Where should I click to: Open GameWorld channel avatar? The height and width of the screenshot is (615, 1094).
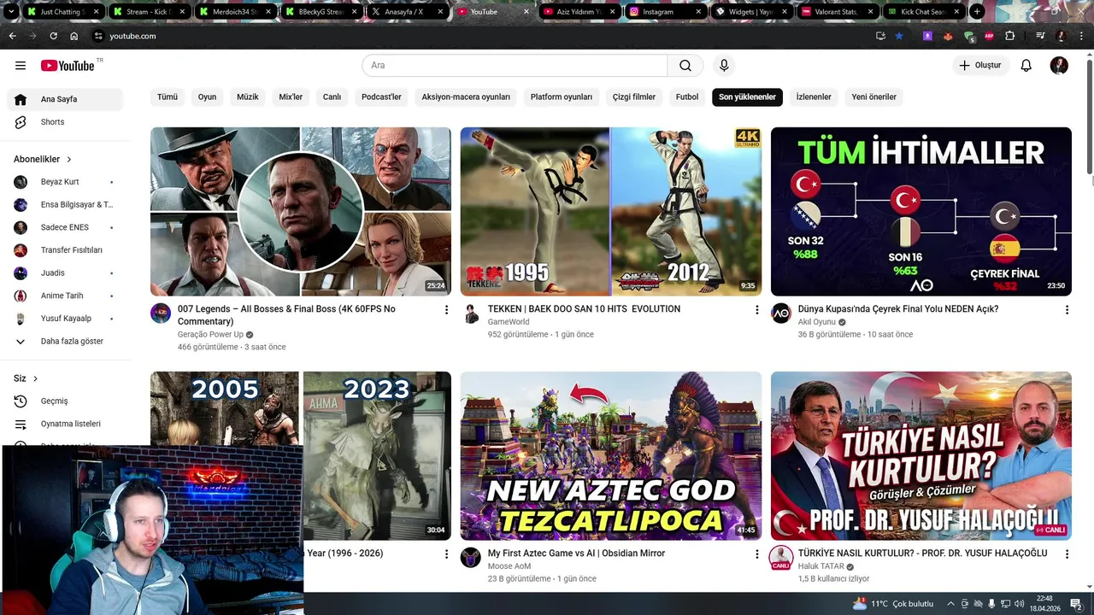[x=471, y=313]
